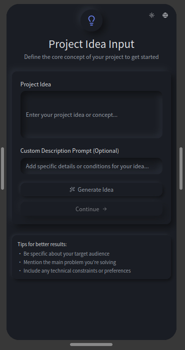The width and height of the screenshot is (185, 350).
Task: Click the Custom Description Prompt (Optional) label
Action: [x=69, y=151]
